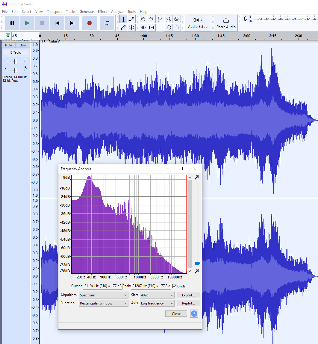Open the Tracks menu
Image resolution: width=318 pixels, height=344 pixels.
click(71, 12)
